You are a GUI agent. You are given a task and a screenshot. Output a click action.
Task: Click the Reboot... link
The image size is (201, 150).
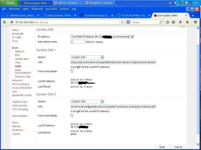(16, 126)
